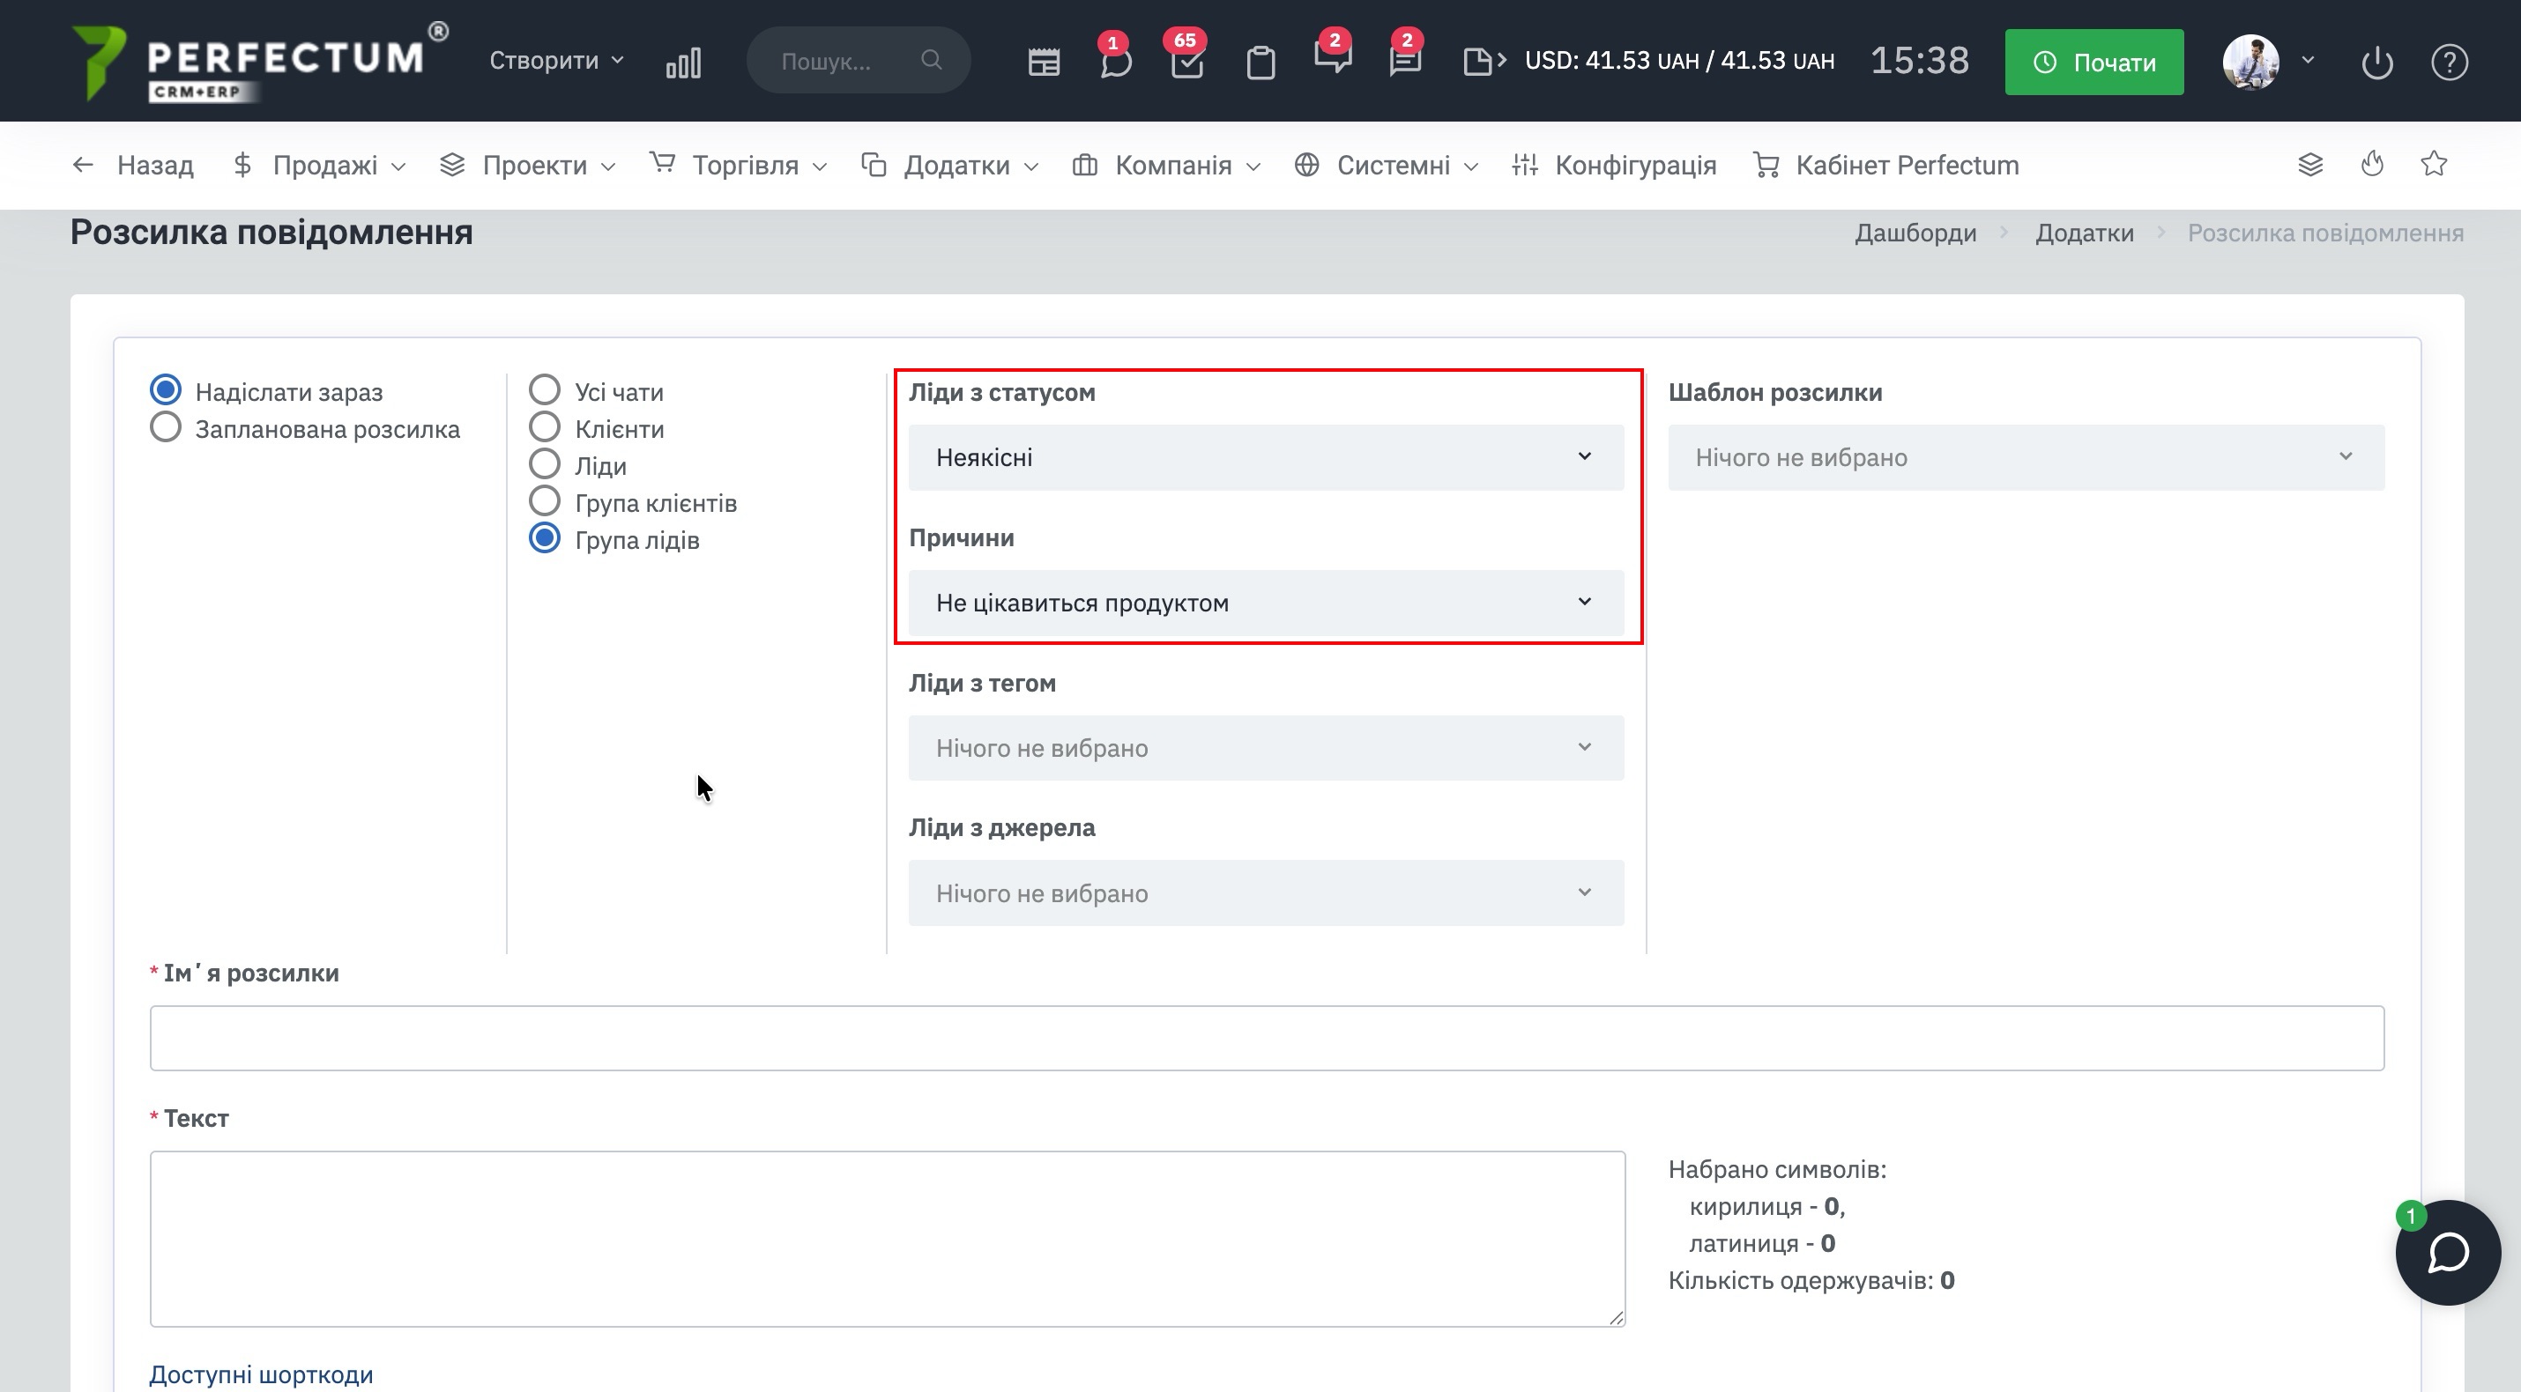Click the clipboard icon in header

point(1260,63)
